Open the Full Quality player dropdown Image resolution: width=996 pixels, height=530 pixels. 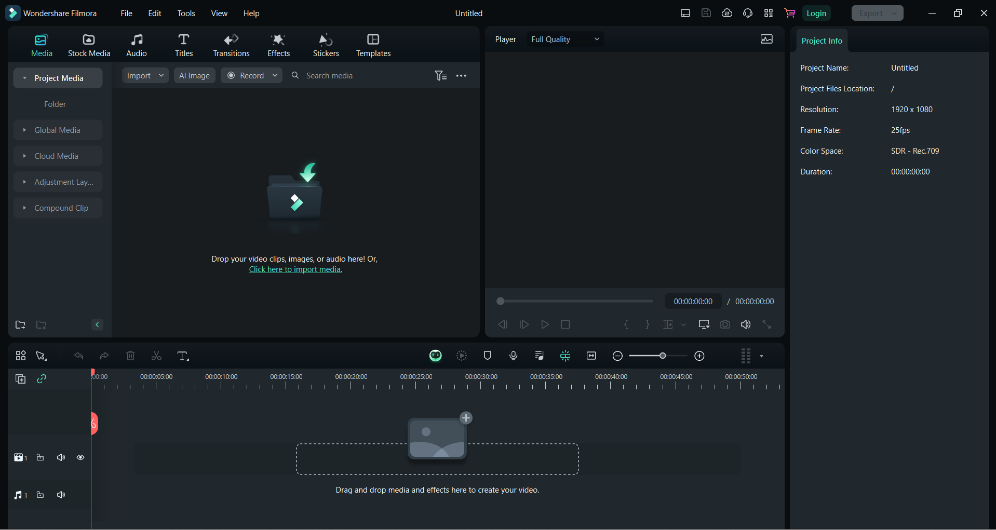564,39
